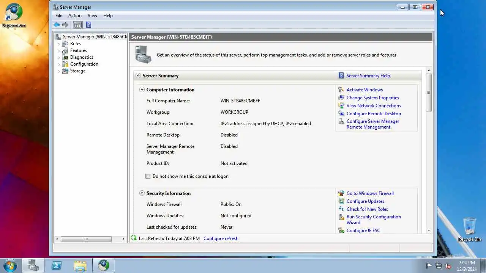Open the File menu
Image resolution: width=486 pixels, height=273 pixels.
click(59, 16)
